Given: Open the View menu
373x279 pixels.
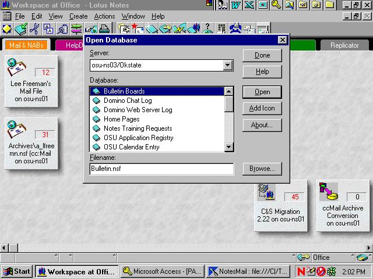Looking at the screenshot, I should click(56, 16).
